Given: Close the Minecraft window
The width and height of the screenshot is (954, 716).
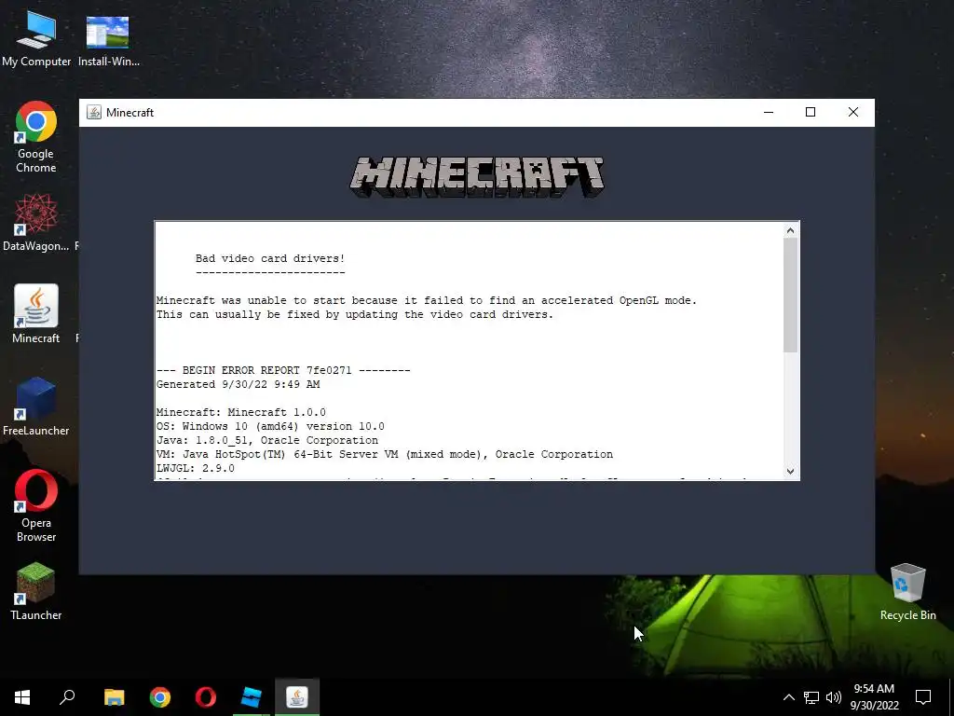Looking at the screenshot, I should (853, 112).
